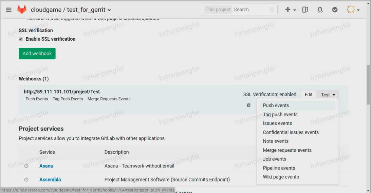Click the search magnifier icon
This screenshot has height=193, width=371.
click(272, 10)
